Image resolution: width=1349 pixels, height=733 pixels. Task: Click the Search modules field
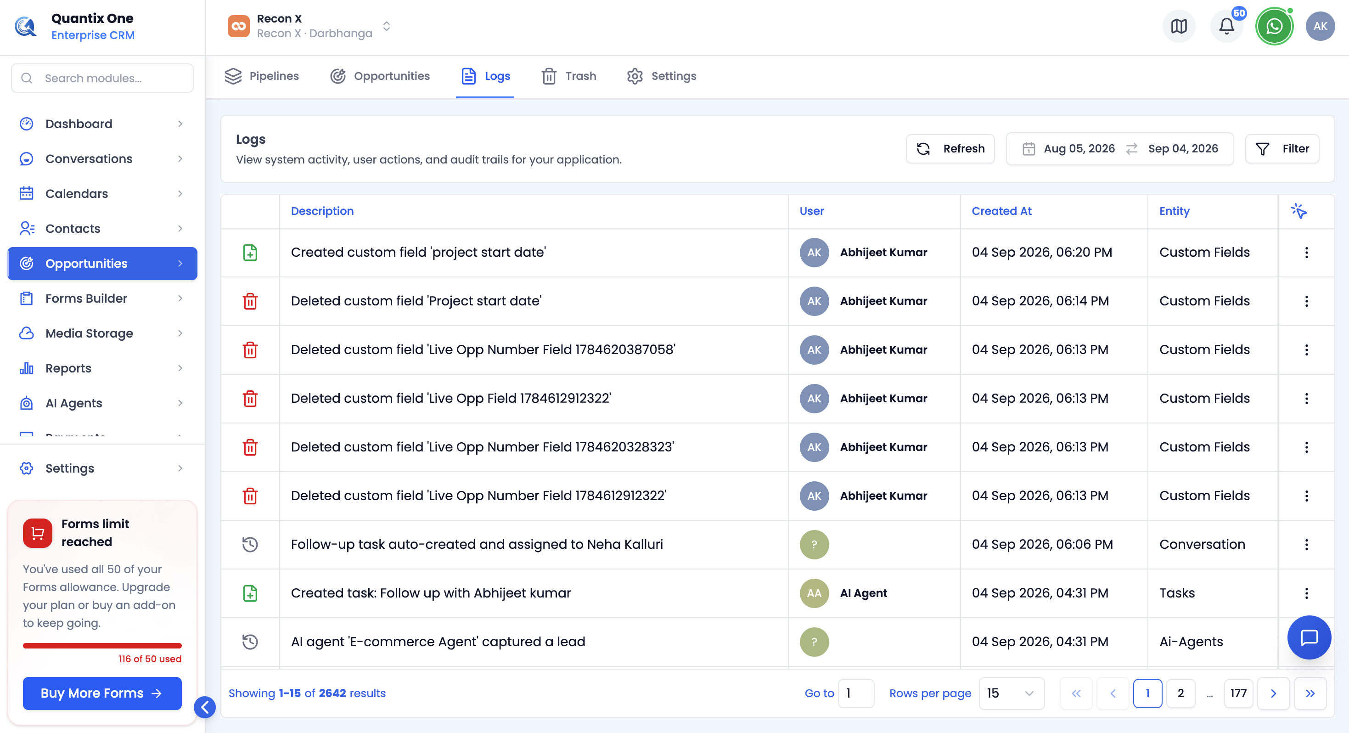pos(103,78)
